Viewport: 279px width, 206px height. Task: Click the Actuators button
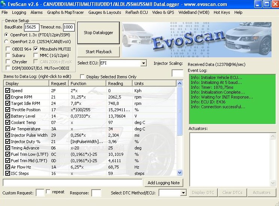pyautogui.click(x=262, y=193)
